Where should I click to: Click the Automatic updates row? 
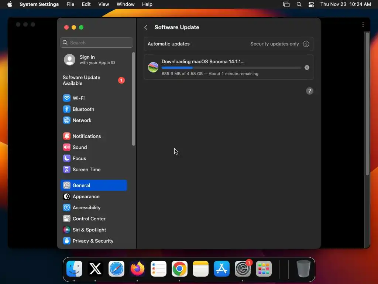tap(228, 44)
